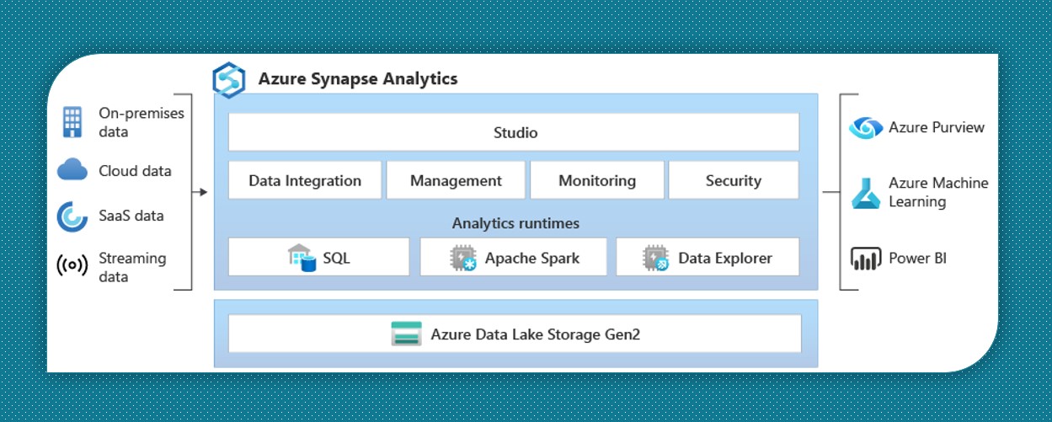Image resolution: width=1052 pixels, height=422 pixels.
Task: Select the Power BI chart icon
Action: pyautogui.click(x=866, y=259)
